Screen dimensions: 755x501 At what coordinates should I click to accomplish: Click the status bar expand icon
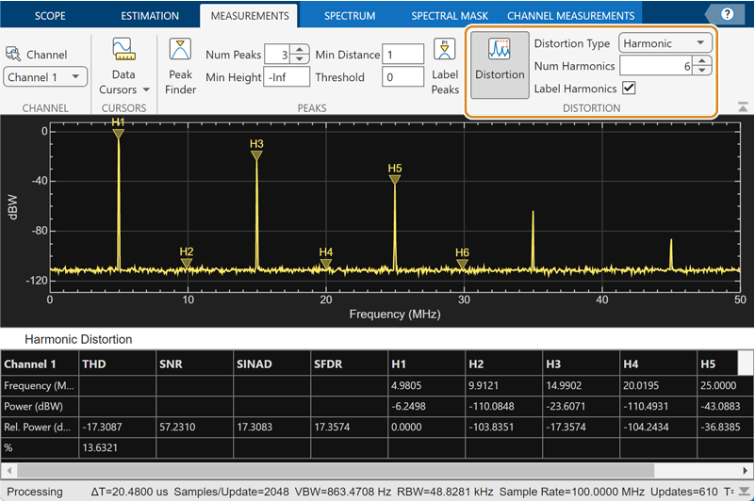pos(745,492)
